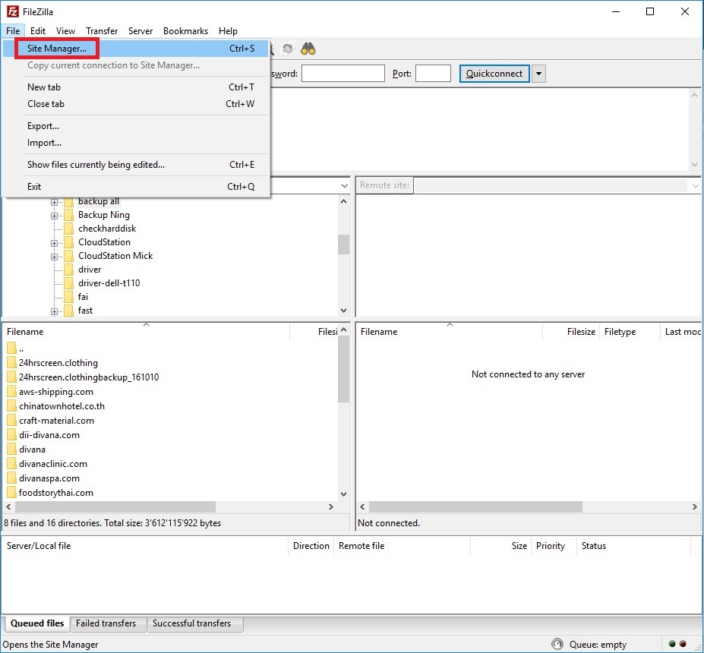The image size is (704, 653).
Task: Click the folder icon next to divanaspa.com
Action: [11, 478]
